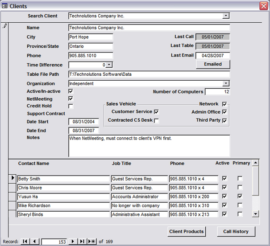Go to previous record arrow
The width and height of the screenshot is (270, 246).
[x=34, y=242]
